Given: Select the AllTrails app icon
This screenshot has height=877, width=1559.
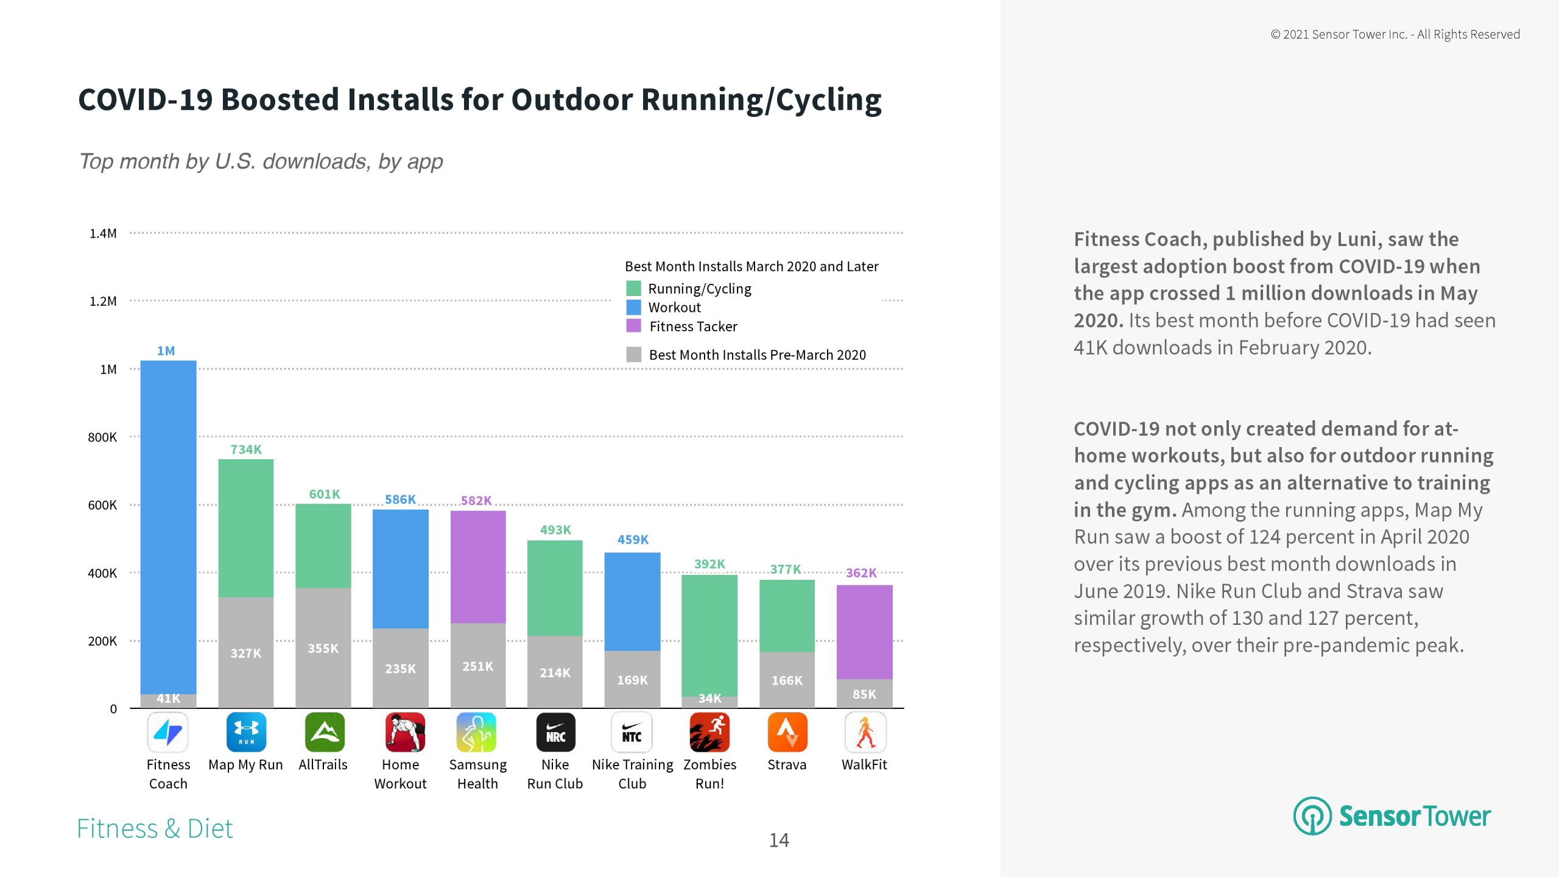Looking at the screenshot, I should (x=324, y=733).
